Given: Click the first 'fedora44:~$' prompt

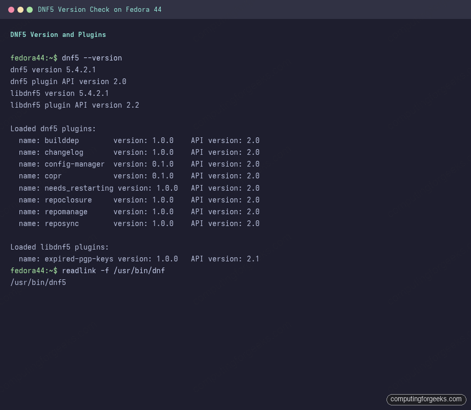Looking at the screenshot, I should tap(34, 58).
